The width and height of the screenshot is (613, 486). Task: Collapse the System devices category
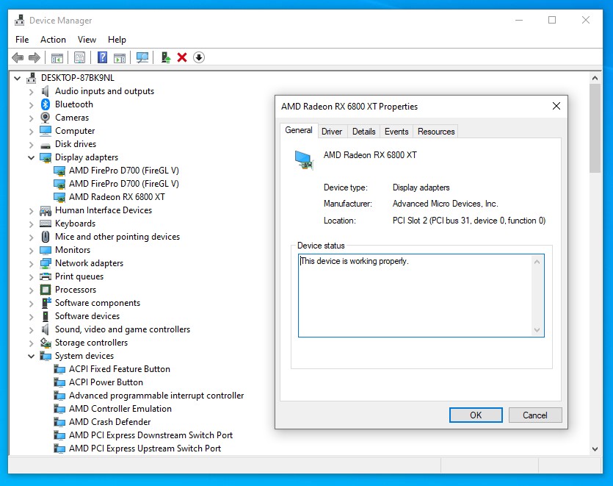click(x=32, y=356)
